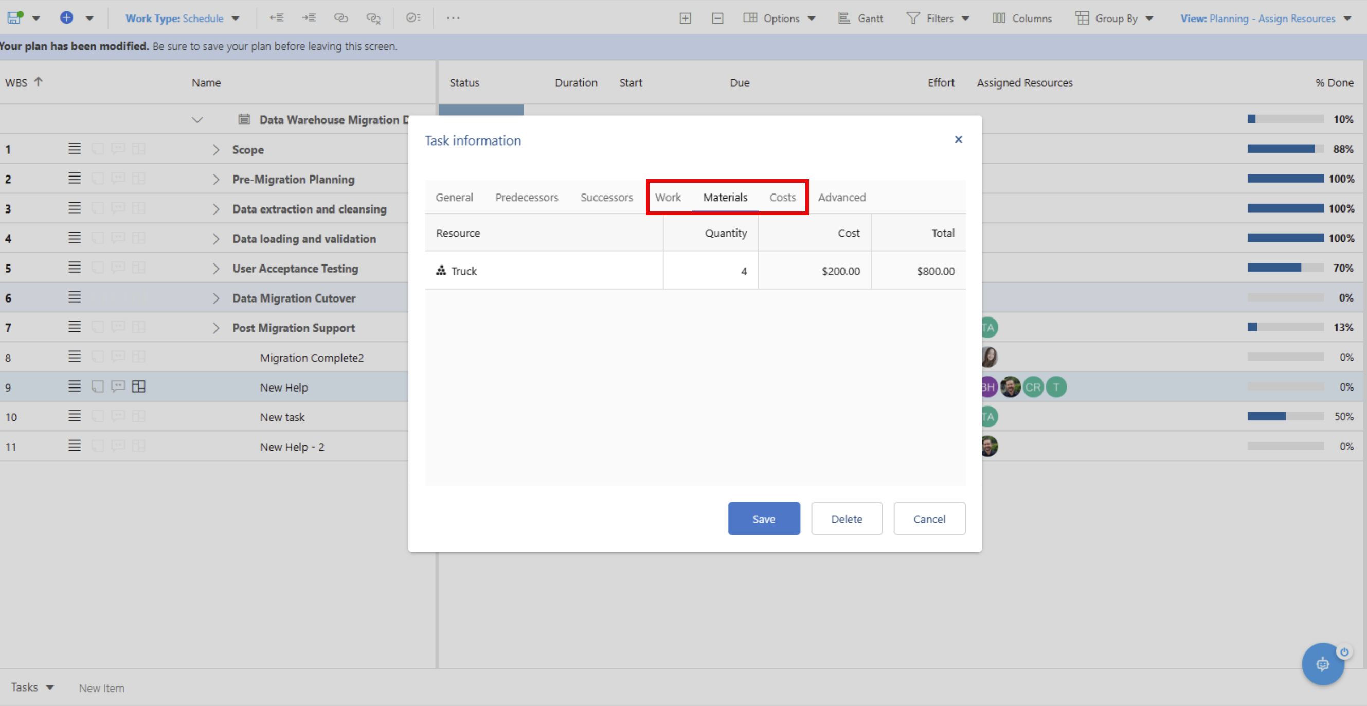Click the Delete button in Task information
The image size is (1367, 706).
[847, 519]
